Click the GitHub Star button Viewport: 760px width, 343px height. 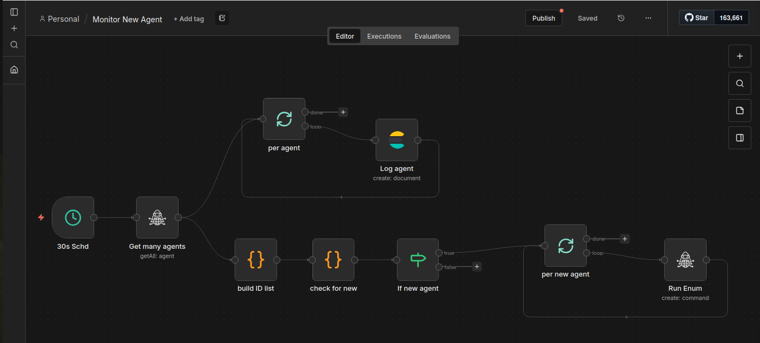pos(696,18)
